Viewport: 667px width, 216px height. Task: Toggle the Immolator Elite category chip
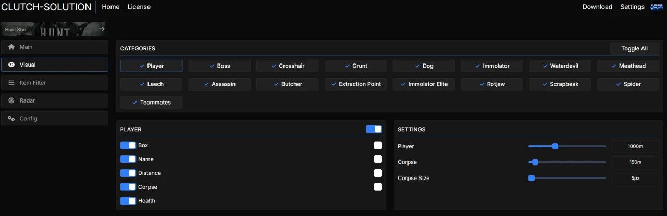(424, 84)
